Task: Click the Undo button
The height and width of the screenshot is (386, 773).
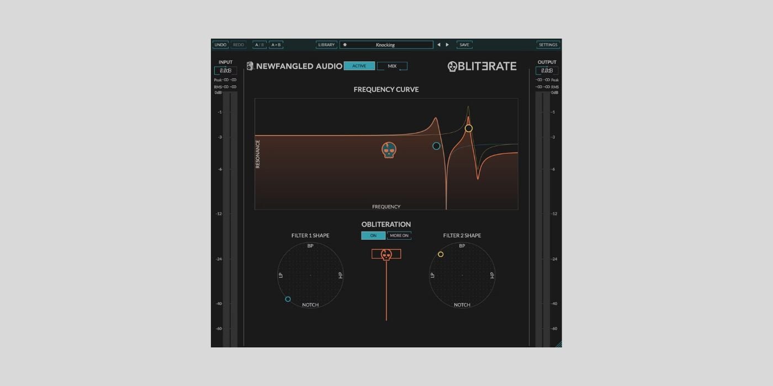Action: [x=220, y=45]
